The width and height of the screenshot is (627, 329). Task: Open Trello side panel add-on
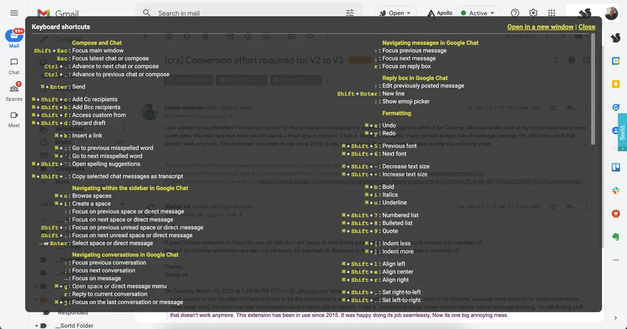pyautogui.click(x=616, y=167)
